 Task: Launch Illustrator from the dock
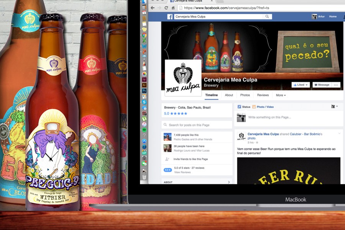pyautogui.click(x=144, y=85)
